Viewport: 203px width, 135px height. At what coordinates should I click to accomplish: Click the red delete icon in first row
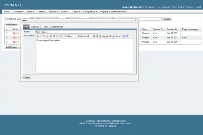(14, 33)
